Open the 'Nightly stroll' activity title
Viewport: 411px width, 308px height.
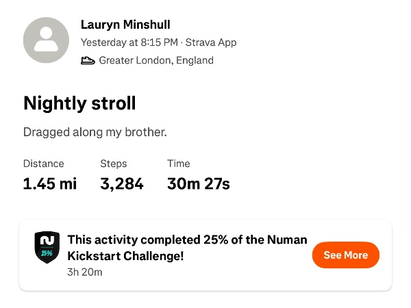click(x=79, y=103)
